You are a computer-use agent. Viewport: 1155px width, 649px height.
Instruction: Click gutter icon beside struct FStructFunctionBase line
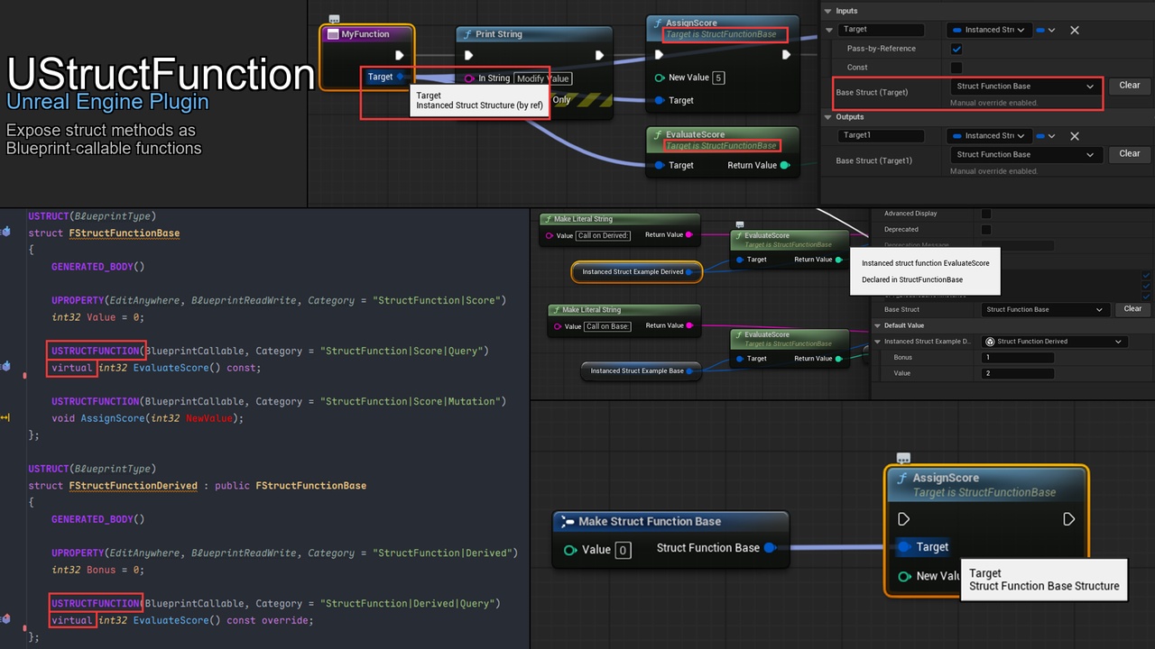(5, 233)
